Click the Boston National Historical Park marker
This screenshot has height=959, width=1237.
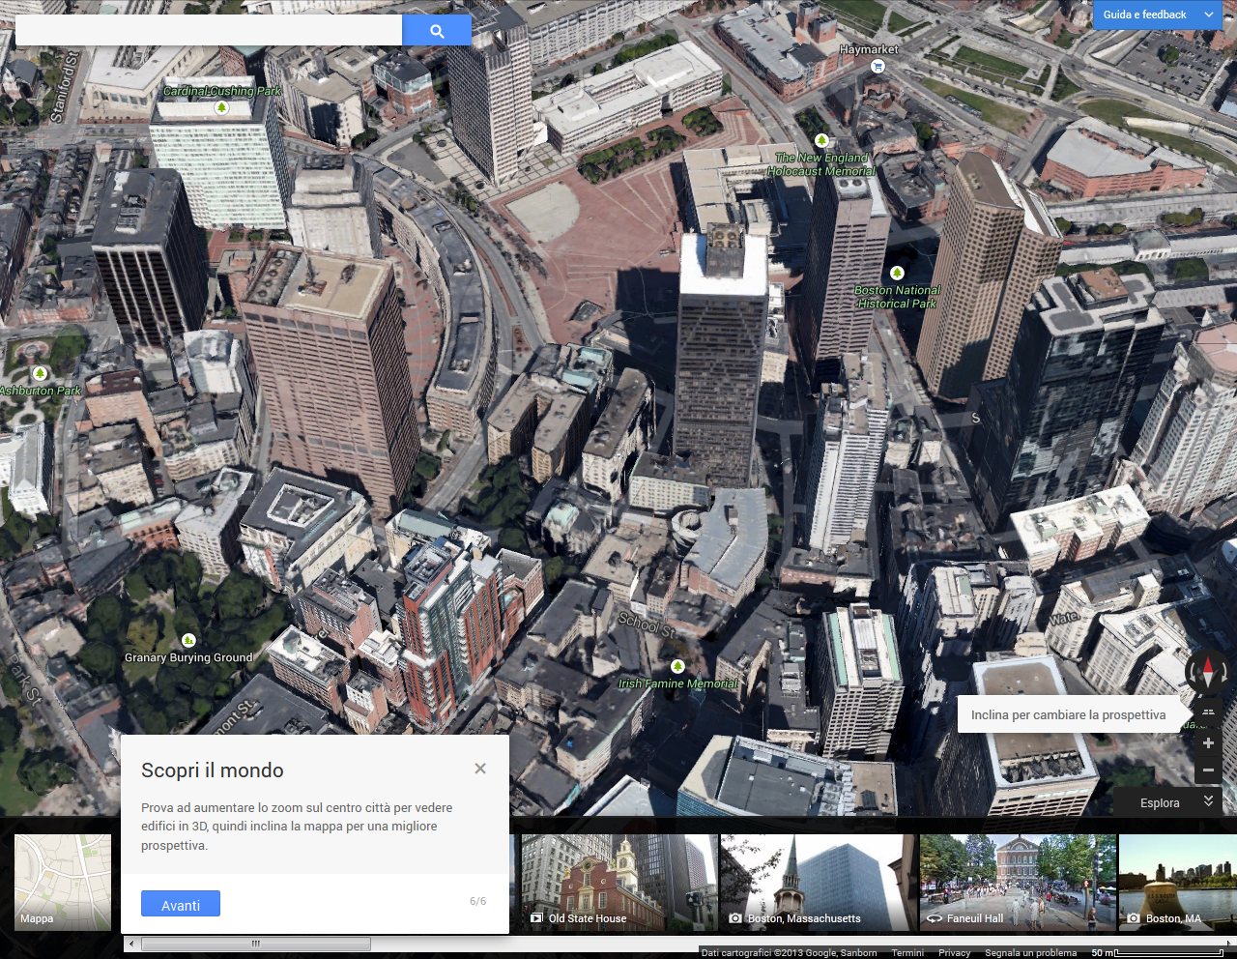point(897,274)
